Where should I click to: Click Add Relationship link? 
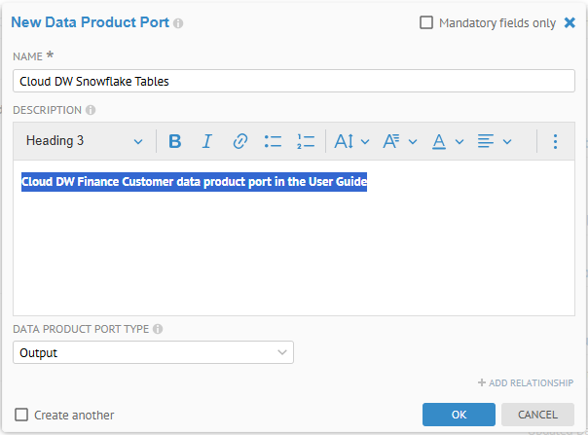(526, 383)
